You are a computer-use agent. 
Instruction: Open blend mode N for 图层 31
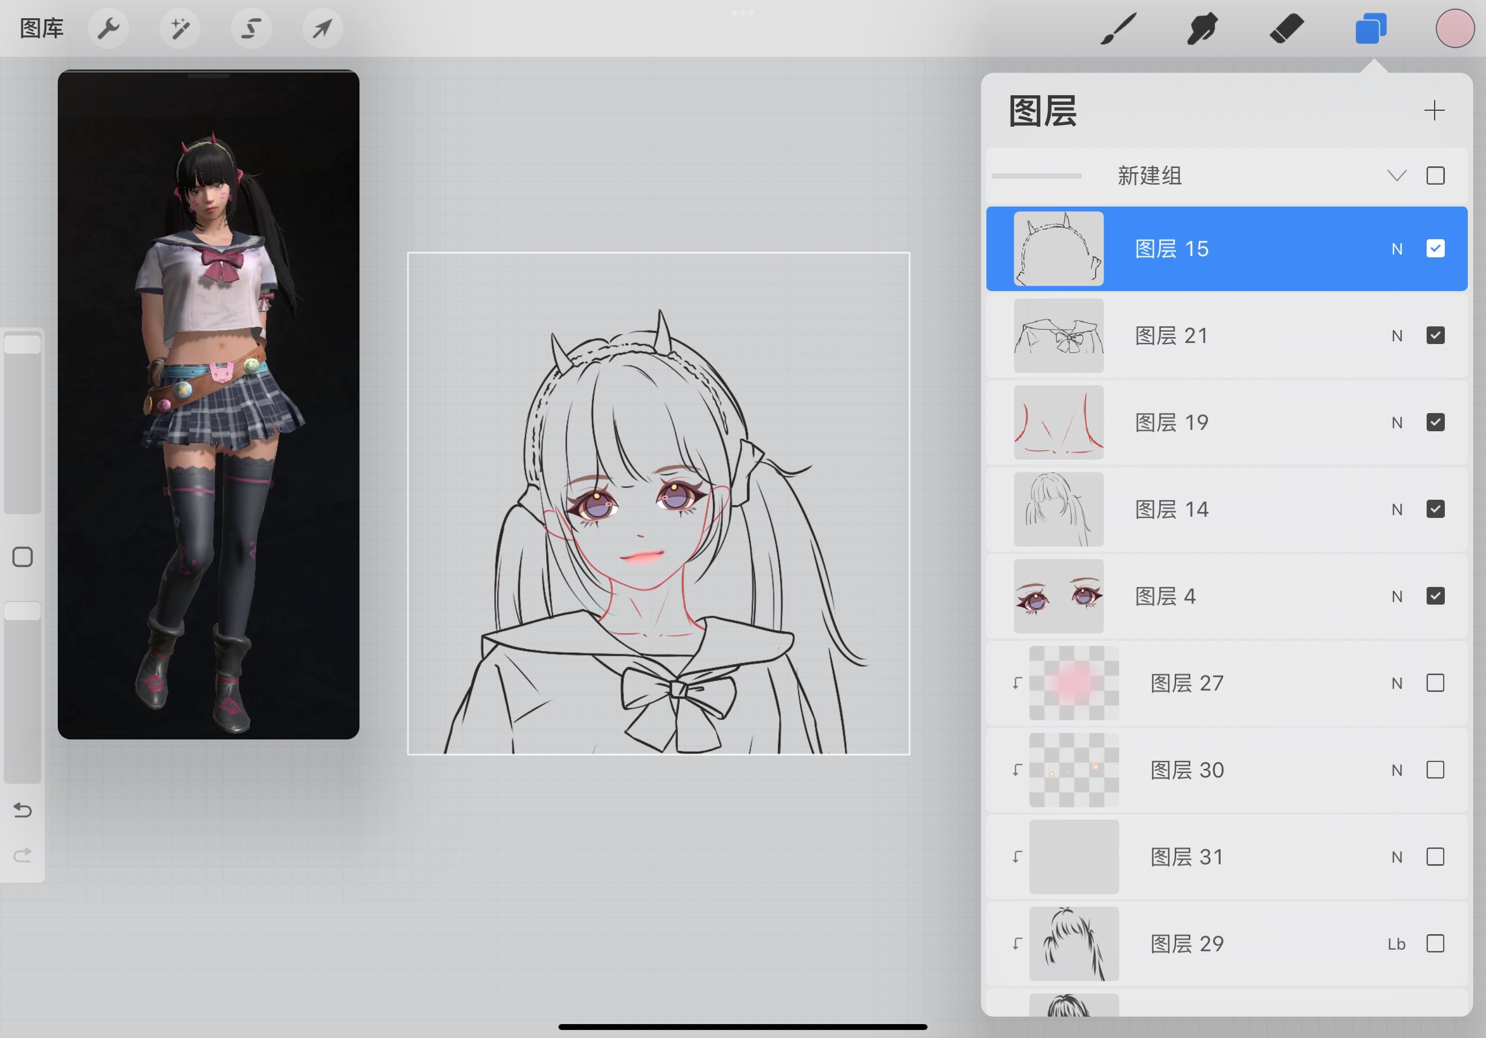1397,857
